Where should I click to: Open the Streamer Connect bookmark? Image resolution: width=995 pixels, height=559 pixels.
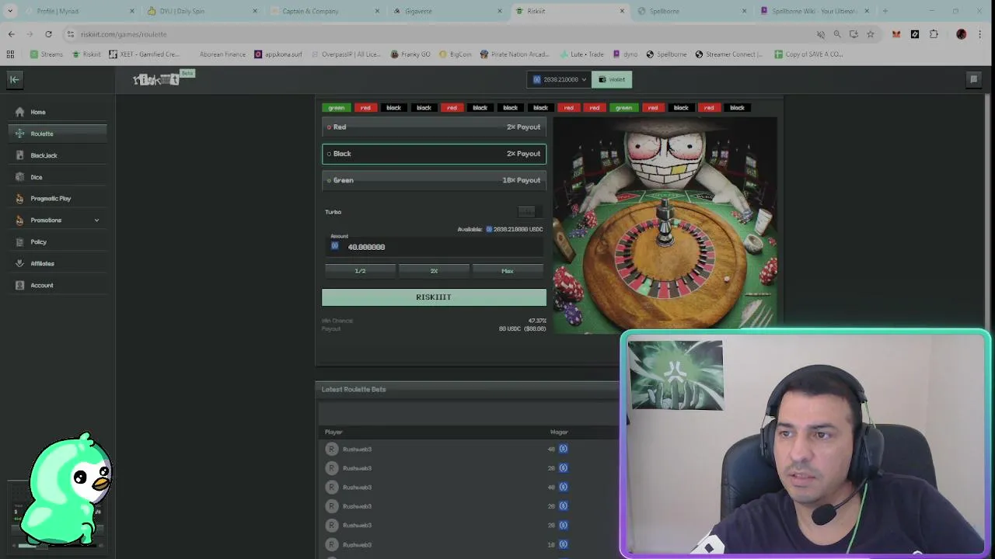pos(729,54)
